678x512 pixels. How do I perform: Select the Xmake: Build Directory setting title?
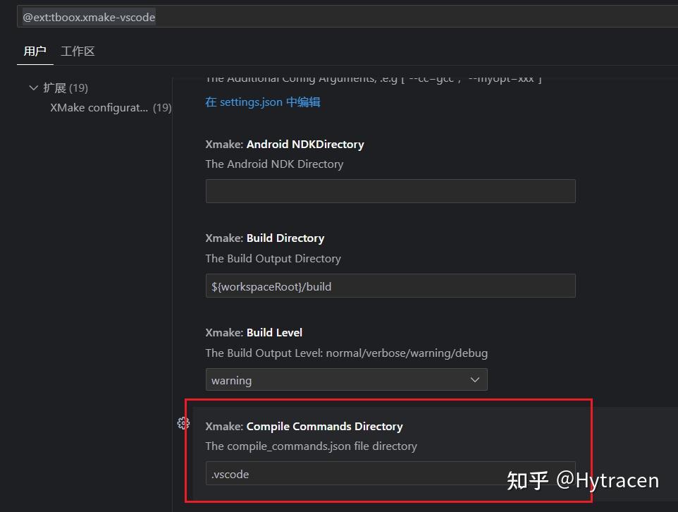265,238
